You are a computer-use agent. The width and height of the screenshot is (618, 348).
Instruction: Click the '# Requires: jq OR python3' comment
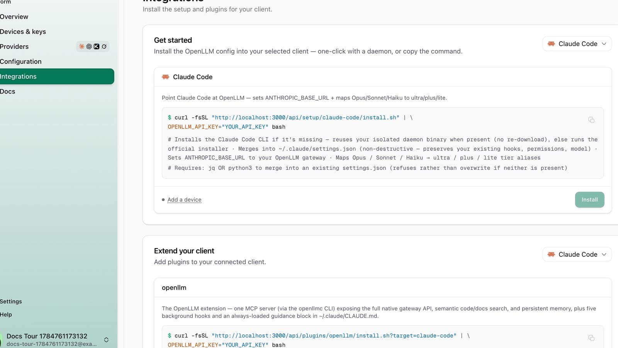coord(367,168)
